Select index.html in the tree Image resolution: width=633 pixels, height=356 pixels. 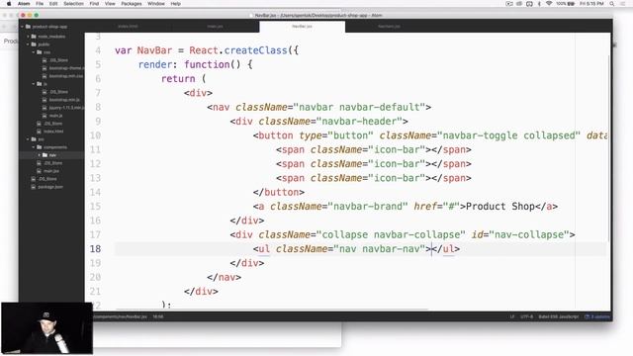point(53,132)
